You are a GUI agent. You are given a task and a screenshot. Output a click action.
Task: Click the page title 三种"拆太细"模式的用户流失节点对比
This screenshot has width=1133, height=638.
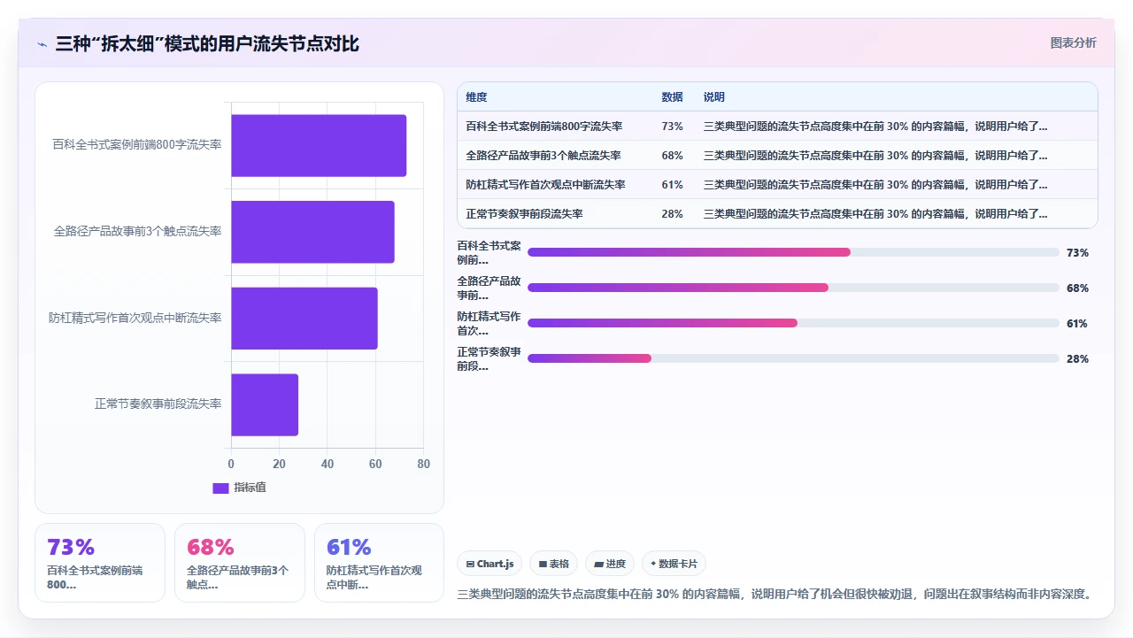[x=207, y=43]
